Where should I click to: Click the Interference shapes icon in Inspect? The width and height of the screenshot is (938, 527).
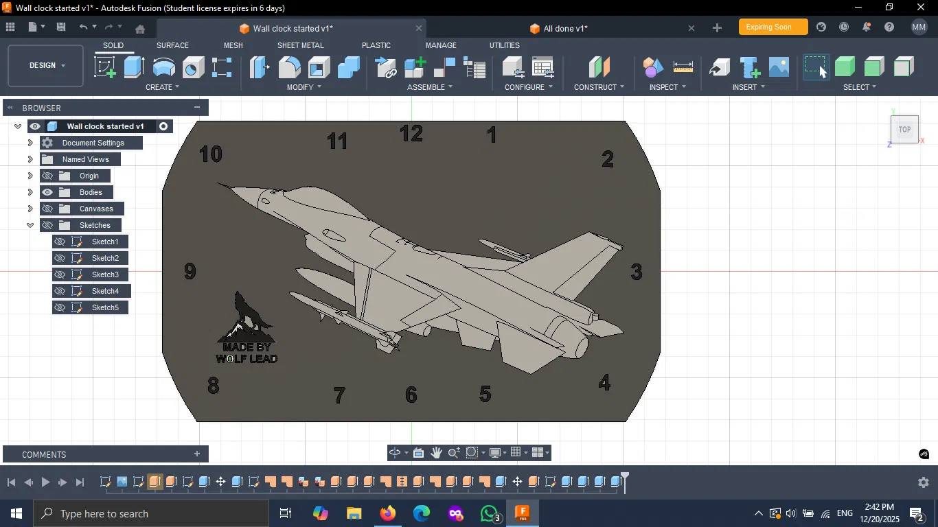click(653, 67)
